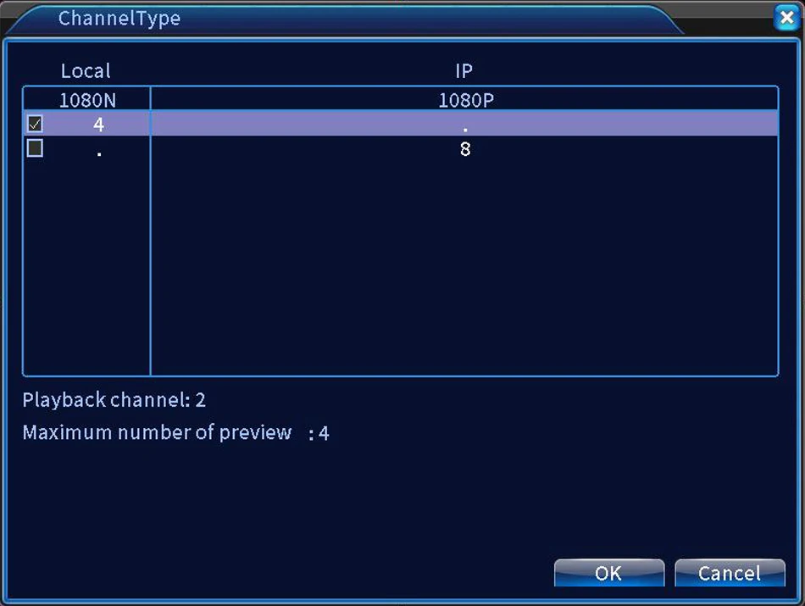Viewport: 805px width, 606px height.
Task: Cancel the channel type changes
Action: tap(730, 573)
